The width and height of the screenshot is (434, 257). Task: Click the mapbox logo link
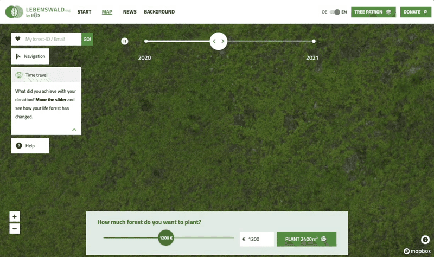417,251
